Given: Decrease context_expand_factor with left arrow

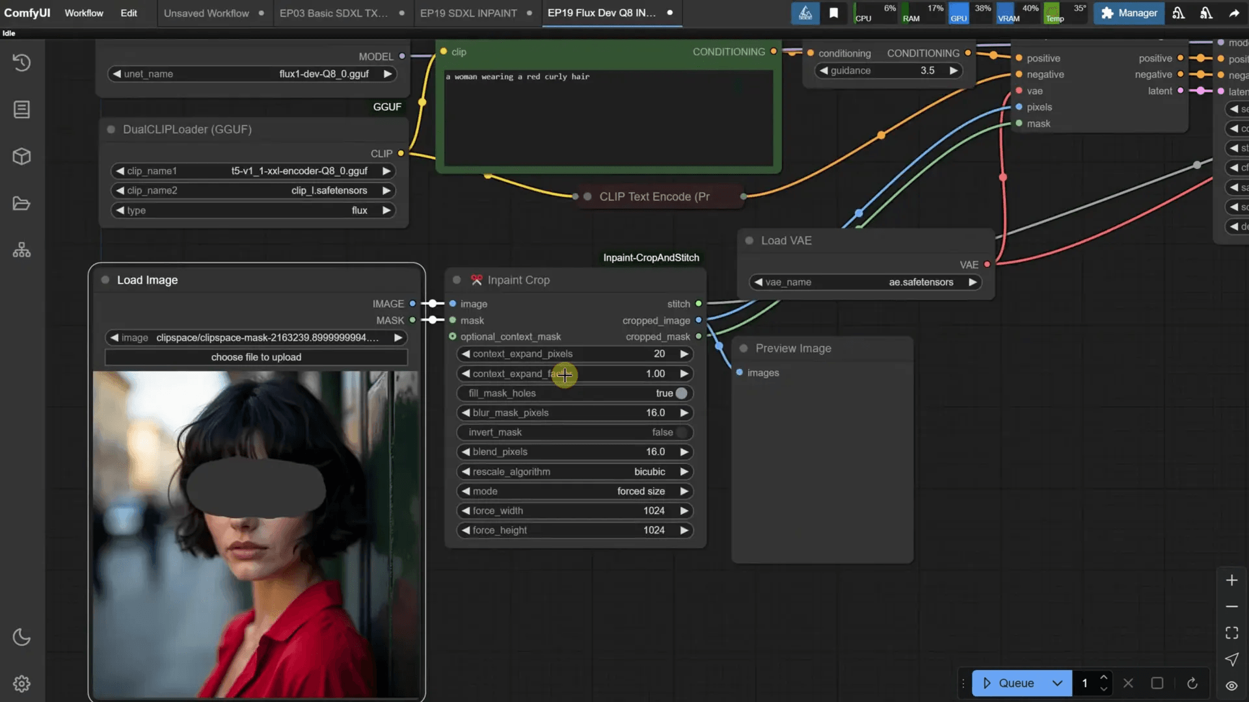Looking at the screenshot, I should point(466,374).
